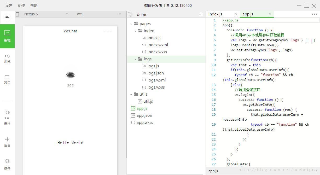This screenshot has width=320, height=175.
Task: Open the wifi network dropdown
Action: tap(99, 14)
